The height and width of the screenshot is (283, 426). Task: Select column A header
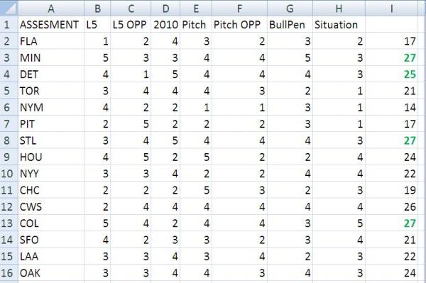pos(51,8)
